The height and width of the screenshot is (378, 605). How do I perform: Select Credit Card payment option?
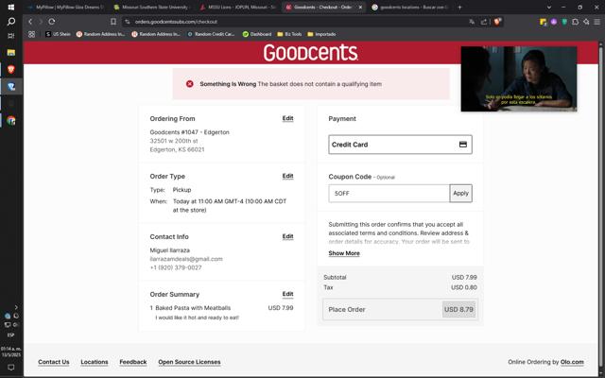(x=400, y=145)
